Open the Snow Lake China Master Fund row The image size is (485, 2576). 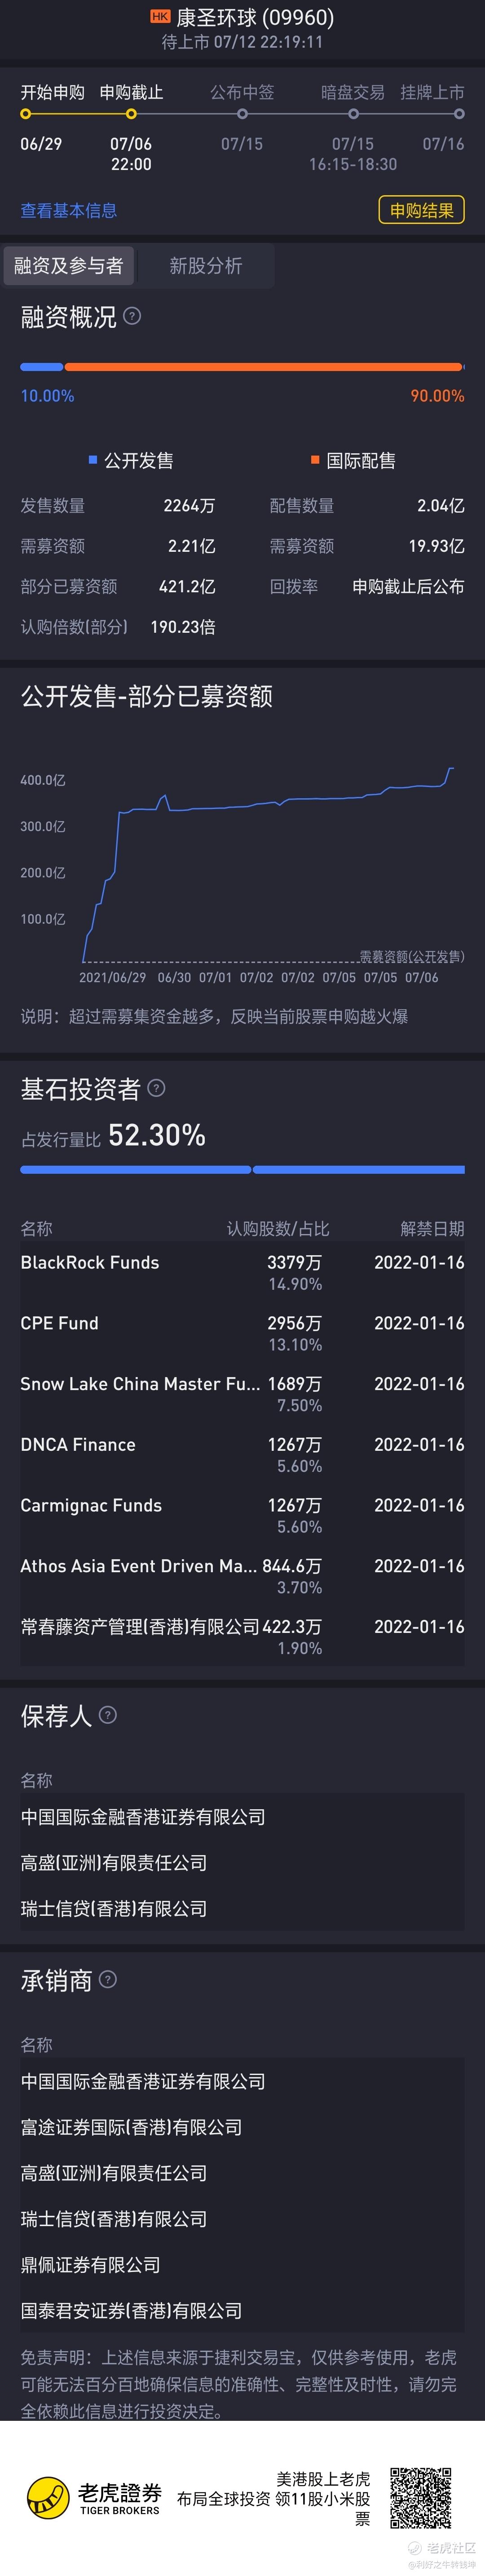(242, 1393)
